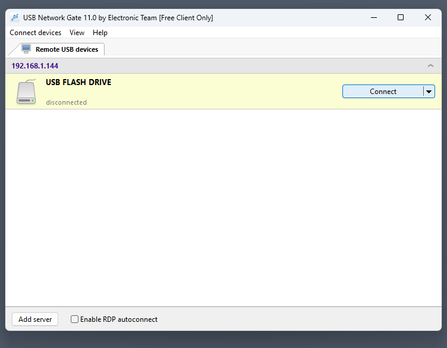Select the USB FLASH DRIVE device name

78,83
